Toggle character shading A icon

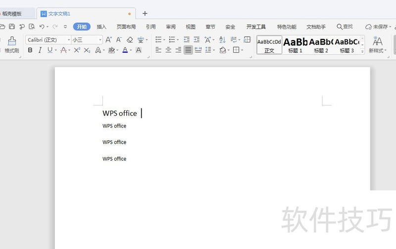pyautogui.click(x=139, y=50)
